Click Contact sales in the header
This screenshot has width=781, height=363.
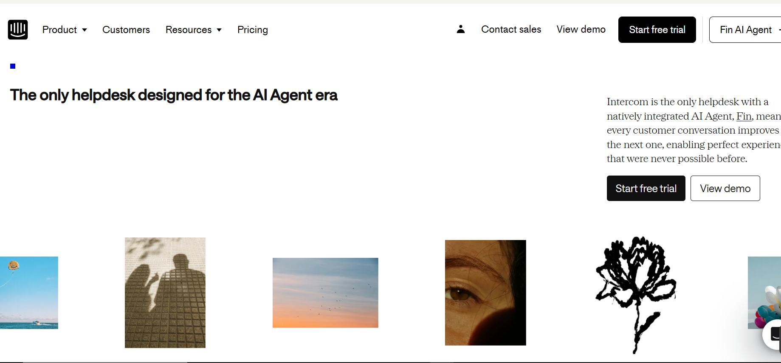pyautogui.click(x=511, y=29)
